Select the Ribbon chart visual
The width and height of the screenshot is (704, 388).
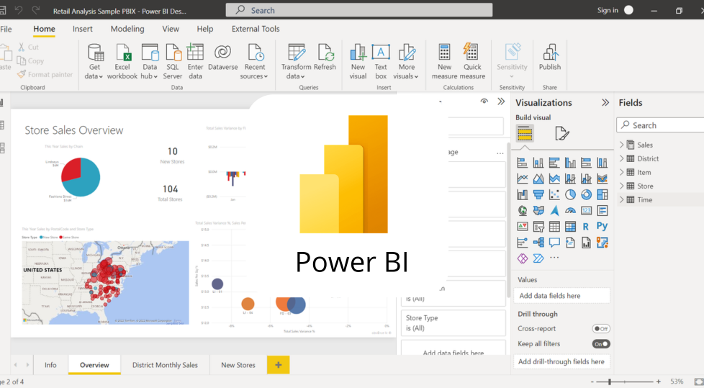click(602, 179)
